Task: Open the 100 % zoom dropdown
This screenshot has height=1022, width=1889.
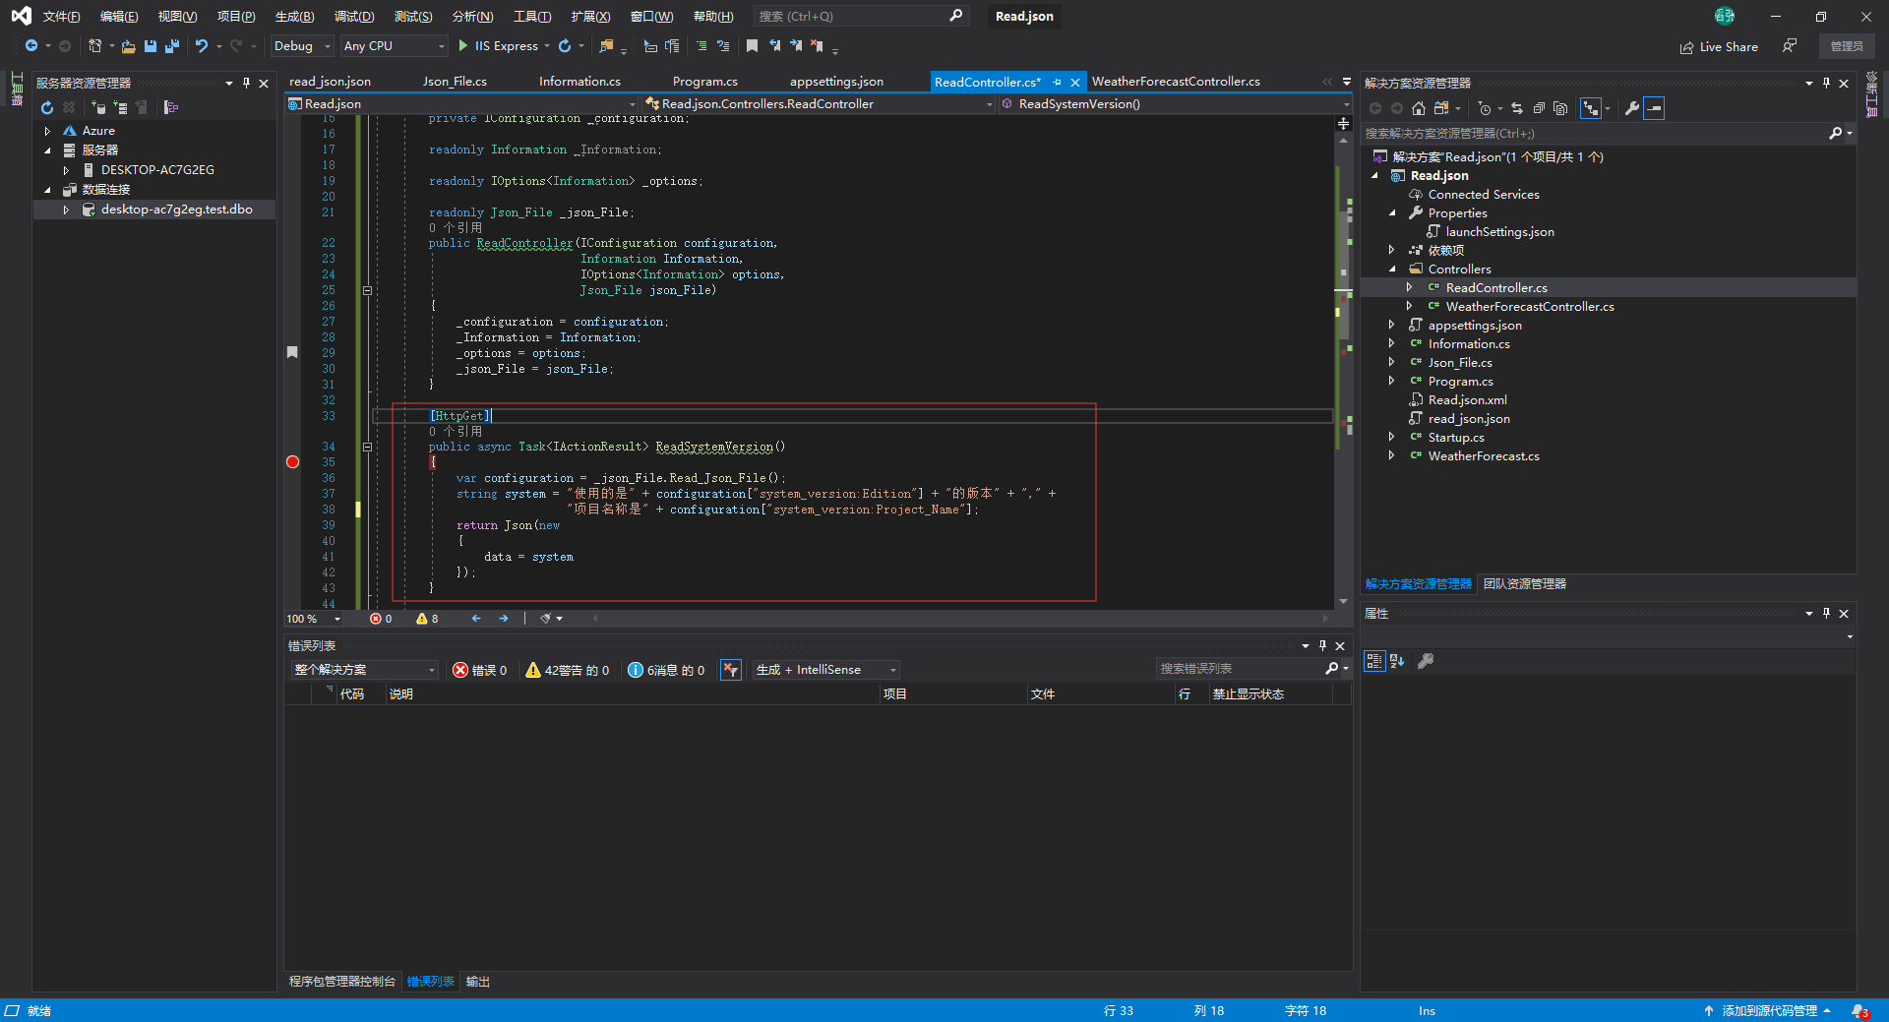Action: [314, 619]
